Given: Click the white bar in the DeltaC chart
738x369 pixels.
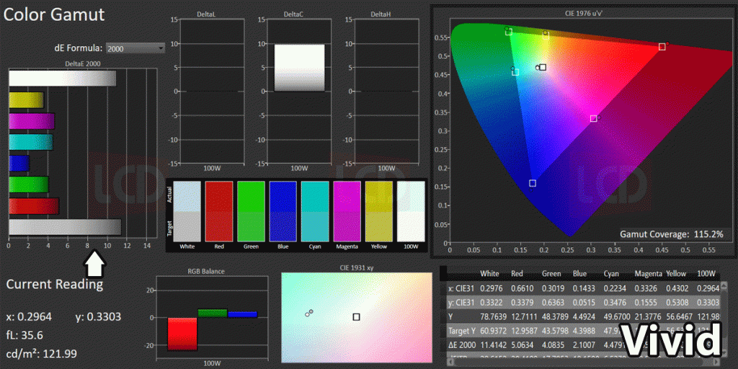Looking at the screenshot, I should tap(299, 68).
